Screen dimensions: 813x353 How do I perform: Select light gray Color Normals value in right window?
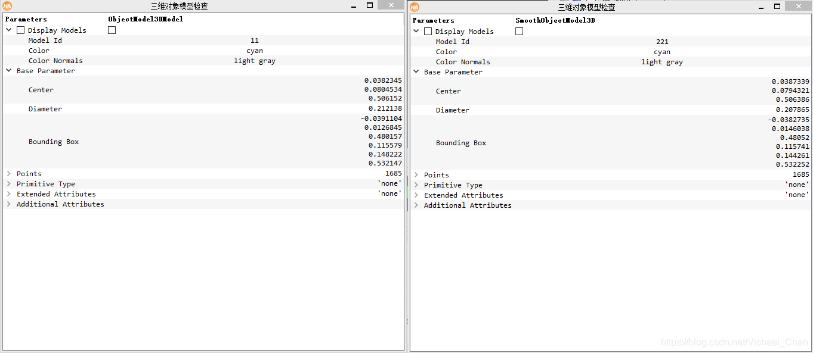[662, 62]
